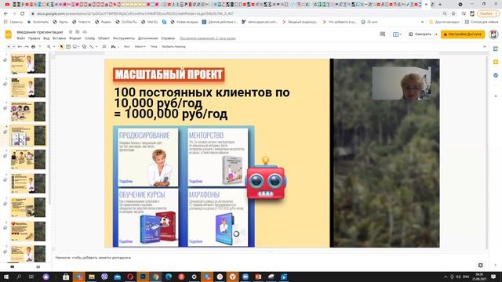Open Google Keep in side panel
Viewport: 502px width, 282px height.
click(496, 62)
